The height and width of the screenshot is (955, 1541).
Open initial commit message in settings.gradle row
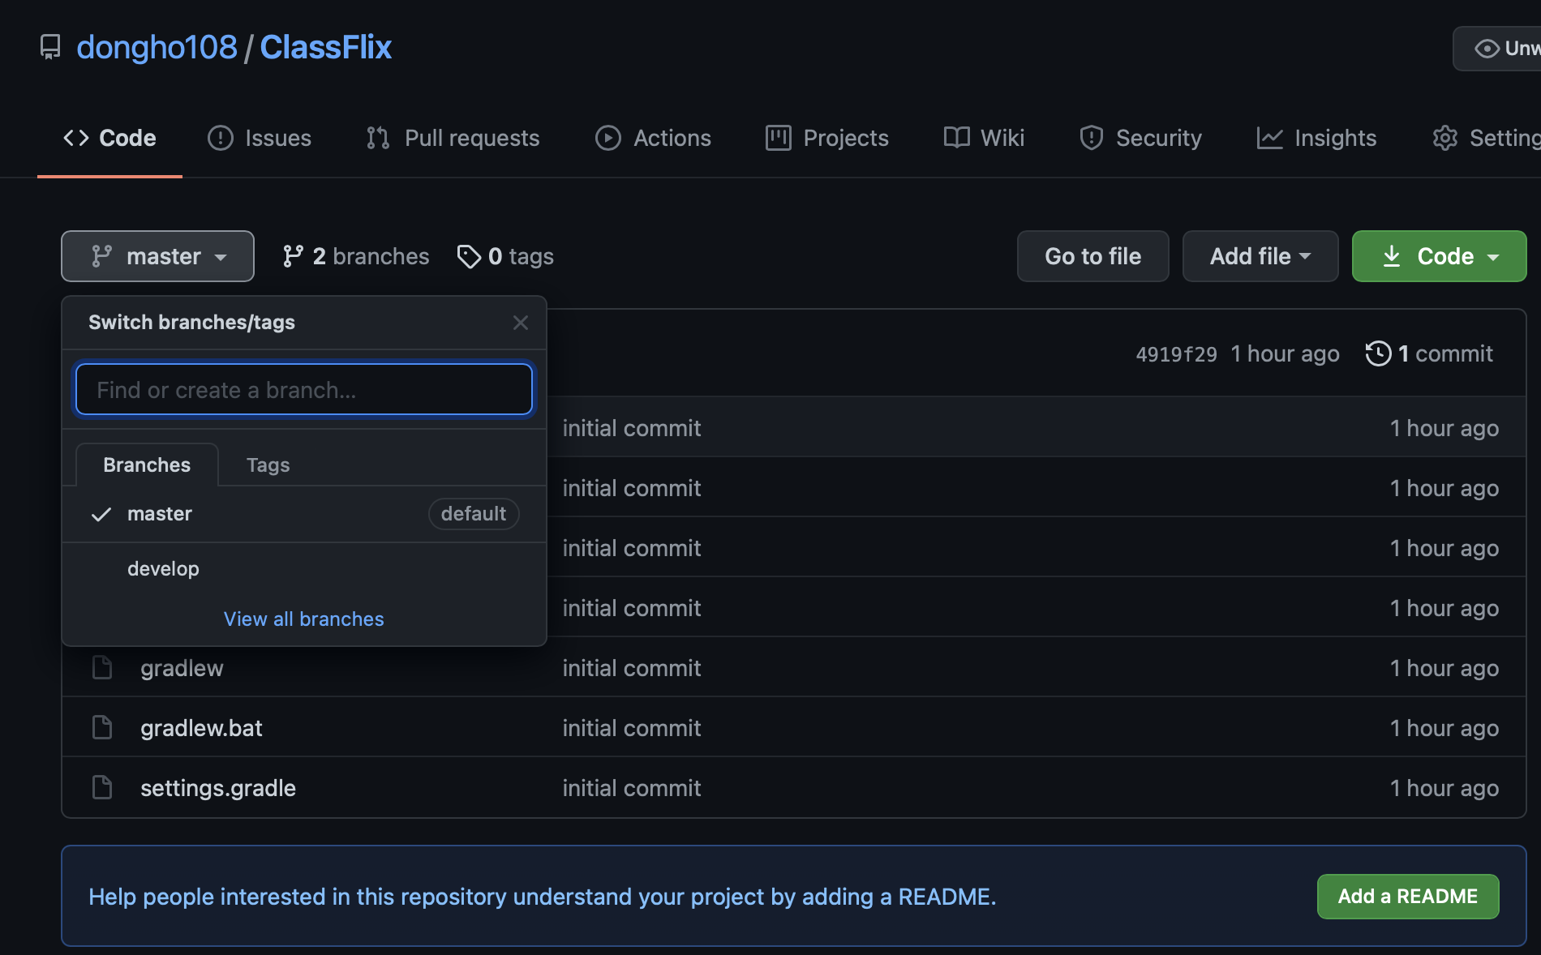click(x=632, y=788)
